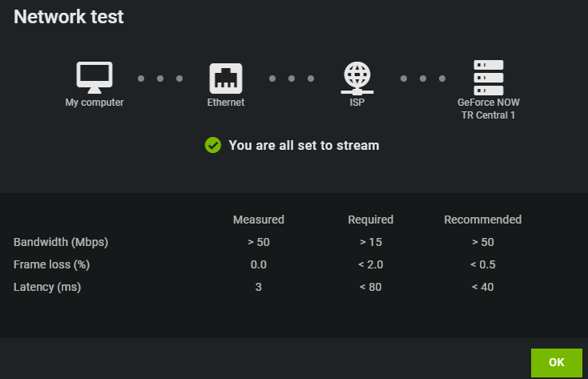
Task: Click the Network test title
Action: pos(69,17)
